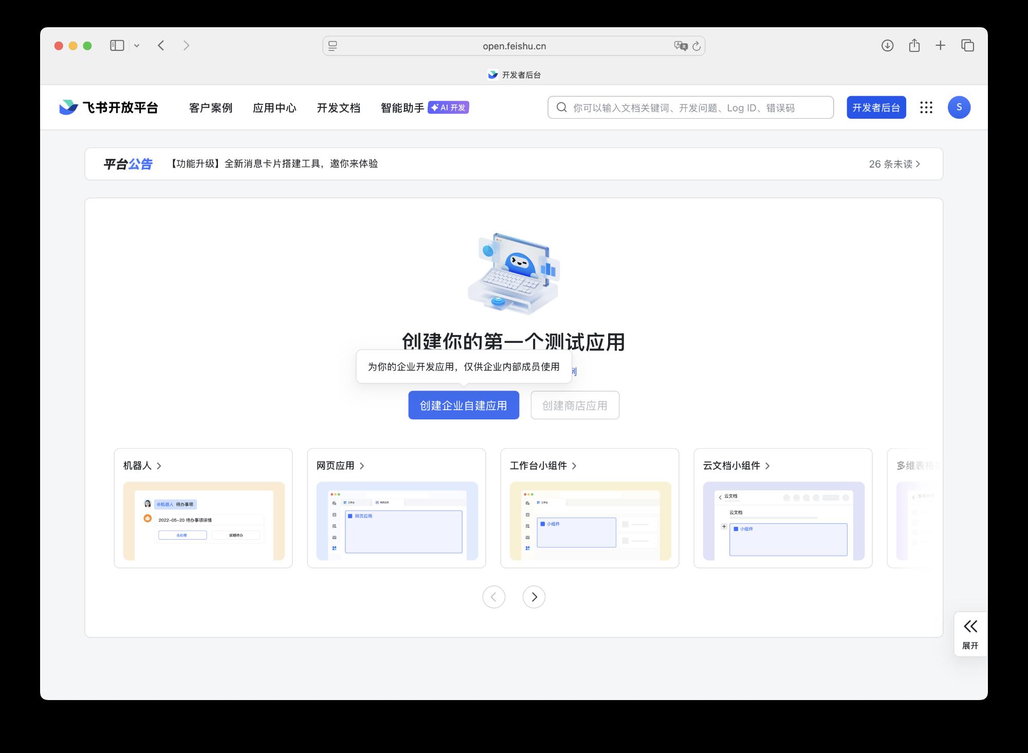The height and width of the screenshot is (753, 1028).
Task: Open the 网页应用 preview thumbnail
Action: [x=397, y=521]
